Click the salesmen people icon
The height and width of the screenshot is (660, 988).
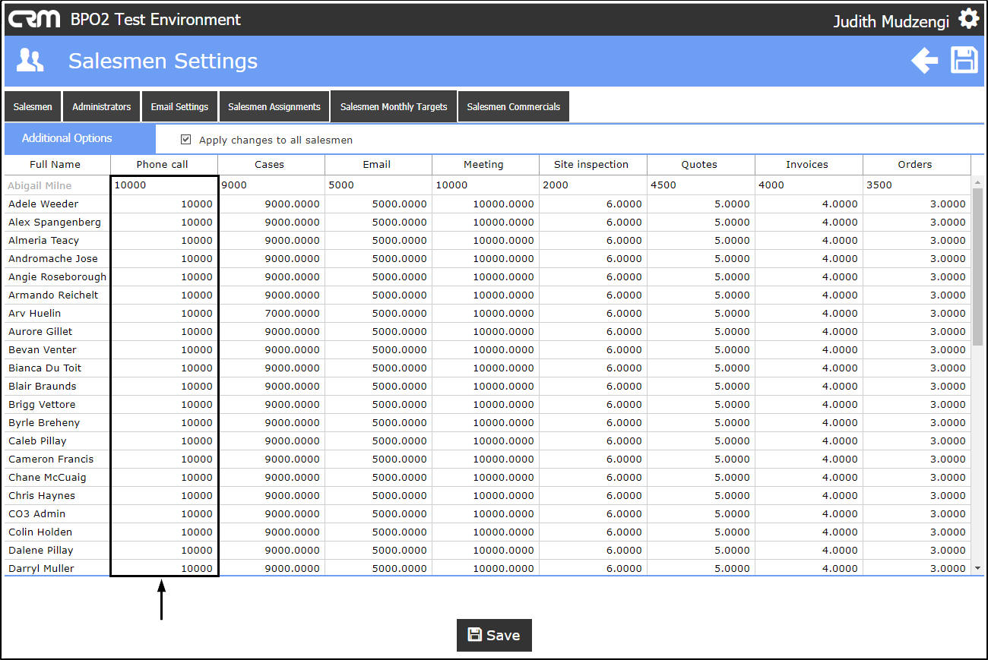[x=30, y=61]
